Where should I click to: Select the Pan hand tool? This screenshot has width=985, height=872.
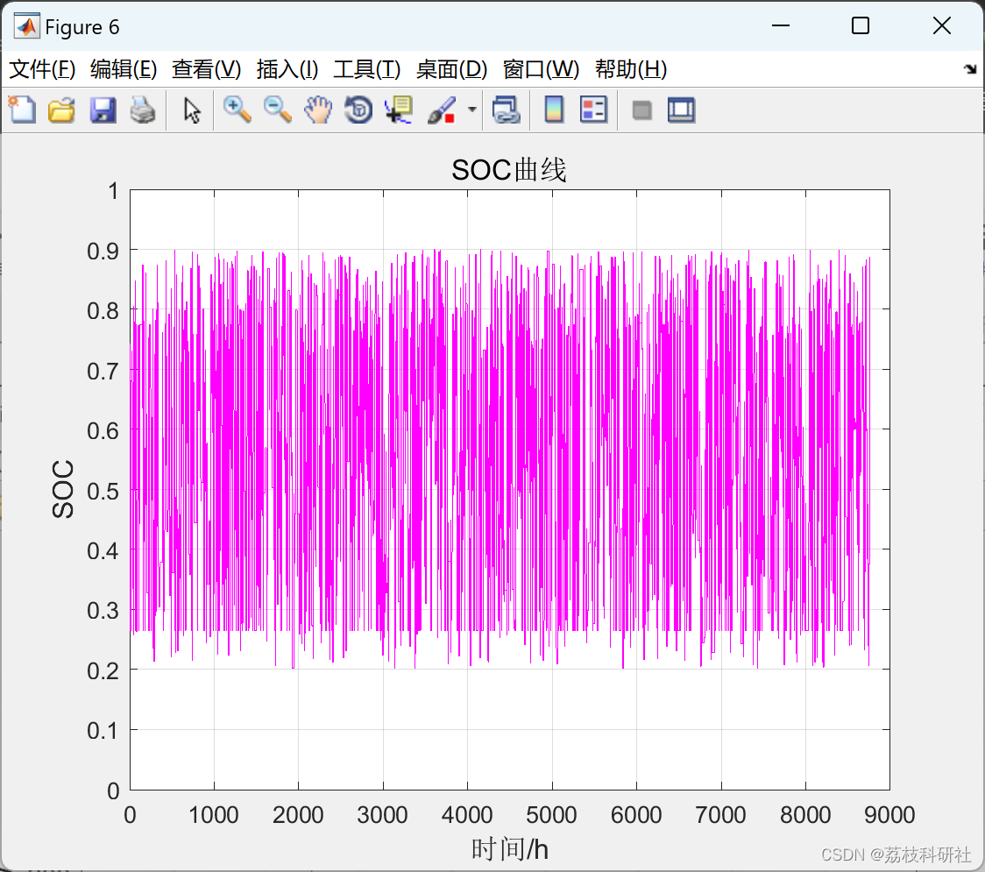point(318,110)
